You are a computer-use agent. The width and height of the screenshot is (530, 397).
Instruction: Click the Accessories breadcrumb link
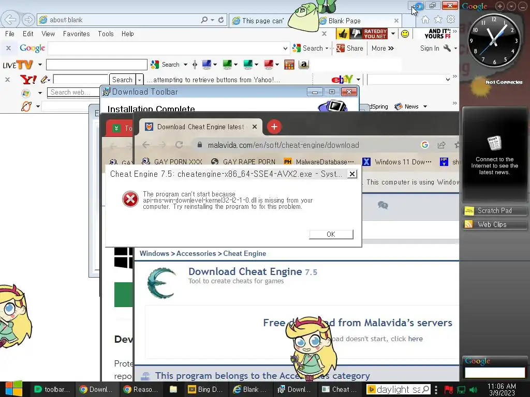click(196, 253)
